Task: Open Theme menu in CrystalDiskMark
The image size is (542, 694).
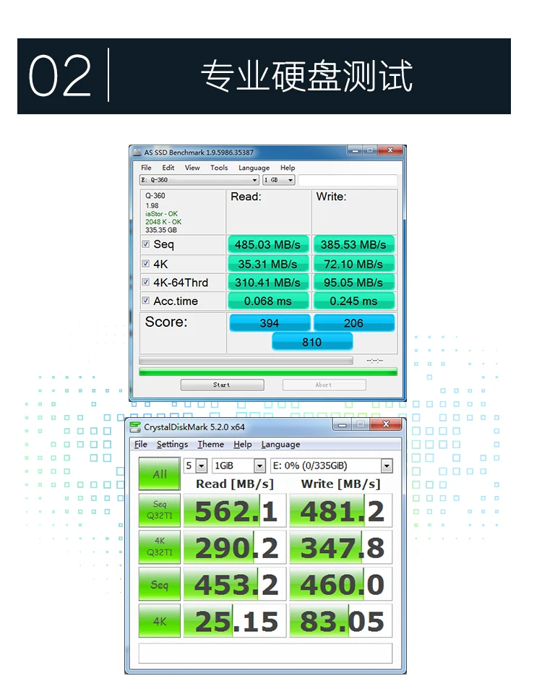Action: pyautogui.click(x=210, y=445)
